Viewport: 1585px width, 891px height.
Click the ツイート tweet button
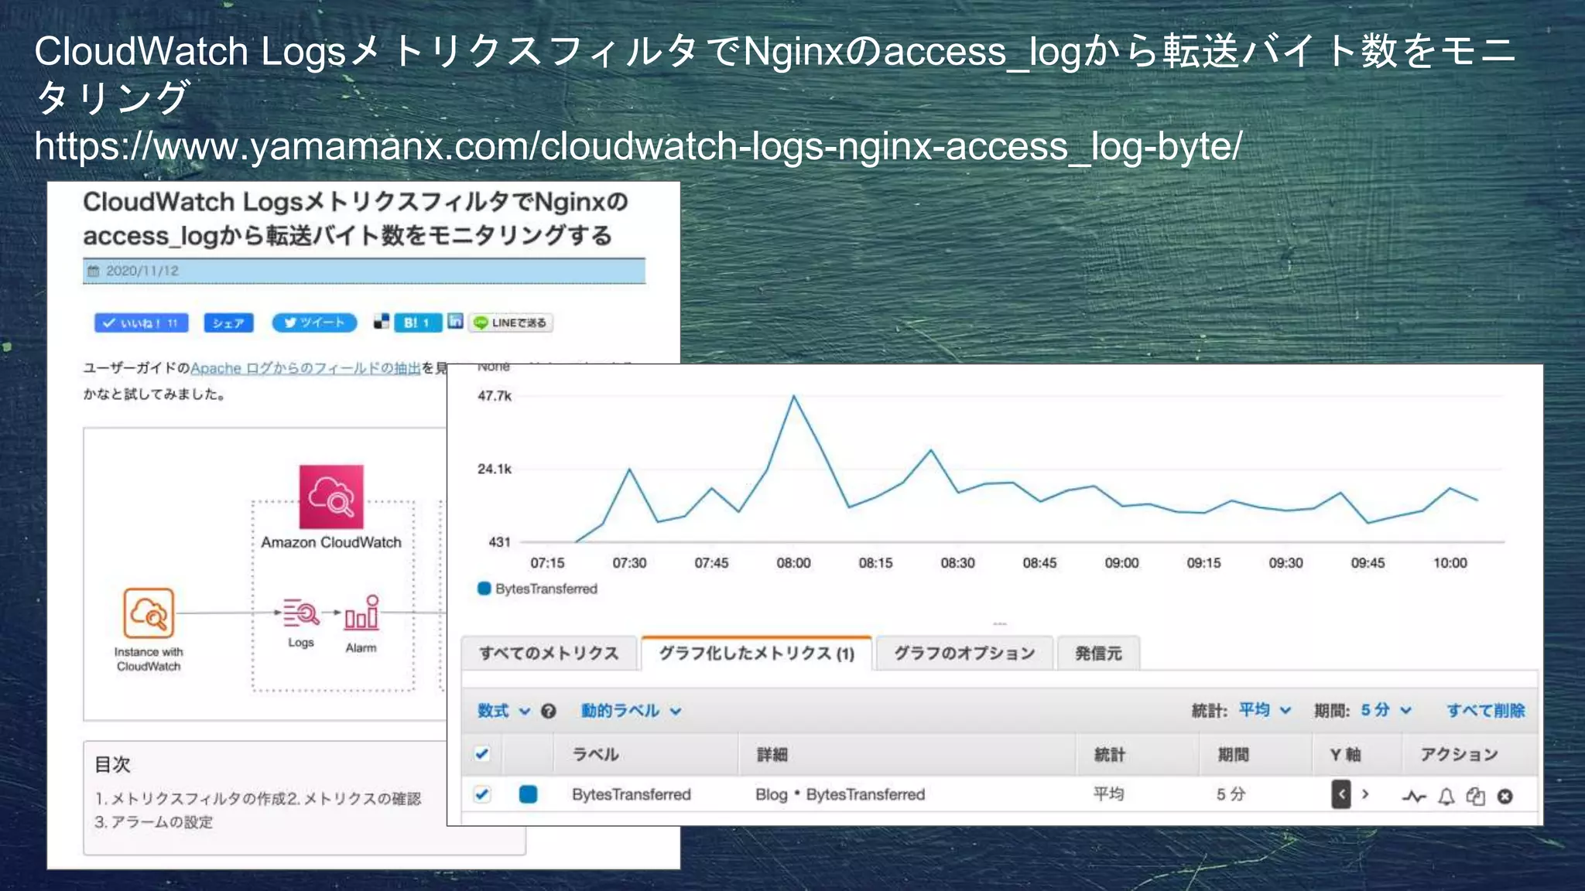click(x=314, y=323)
